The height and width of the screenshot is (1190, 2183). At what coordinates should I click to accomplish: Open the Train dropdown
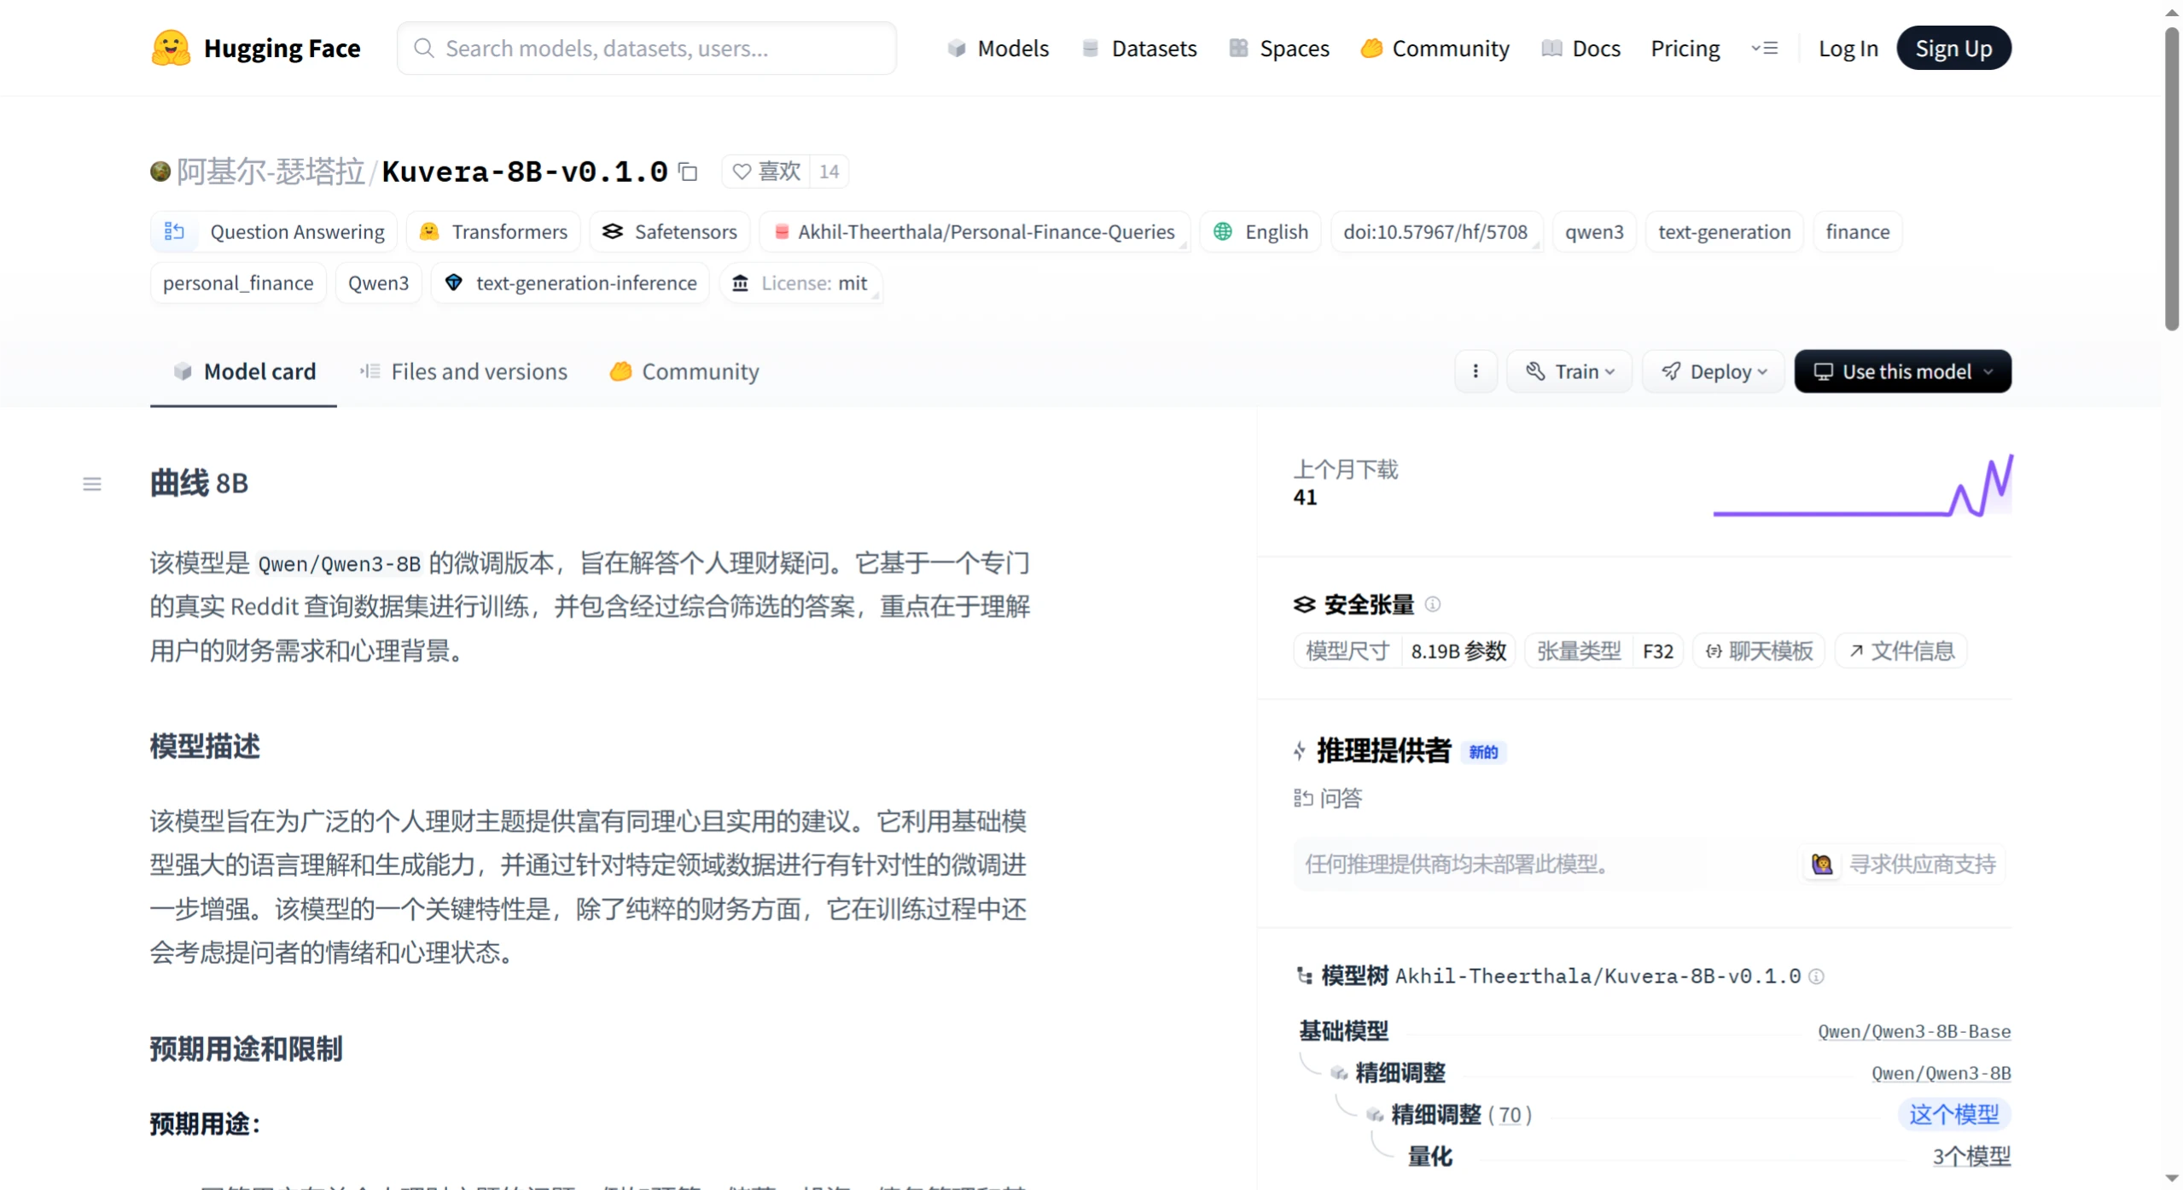[1569, 371]
